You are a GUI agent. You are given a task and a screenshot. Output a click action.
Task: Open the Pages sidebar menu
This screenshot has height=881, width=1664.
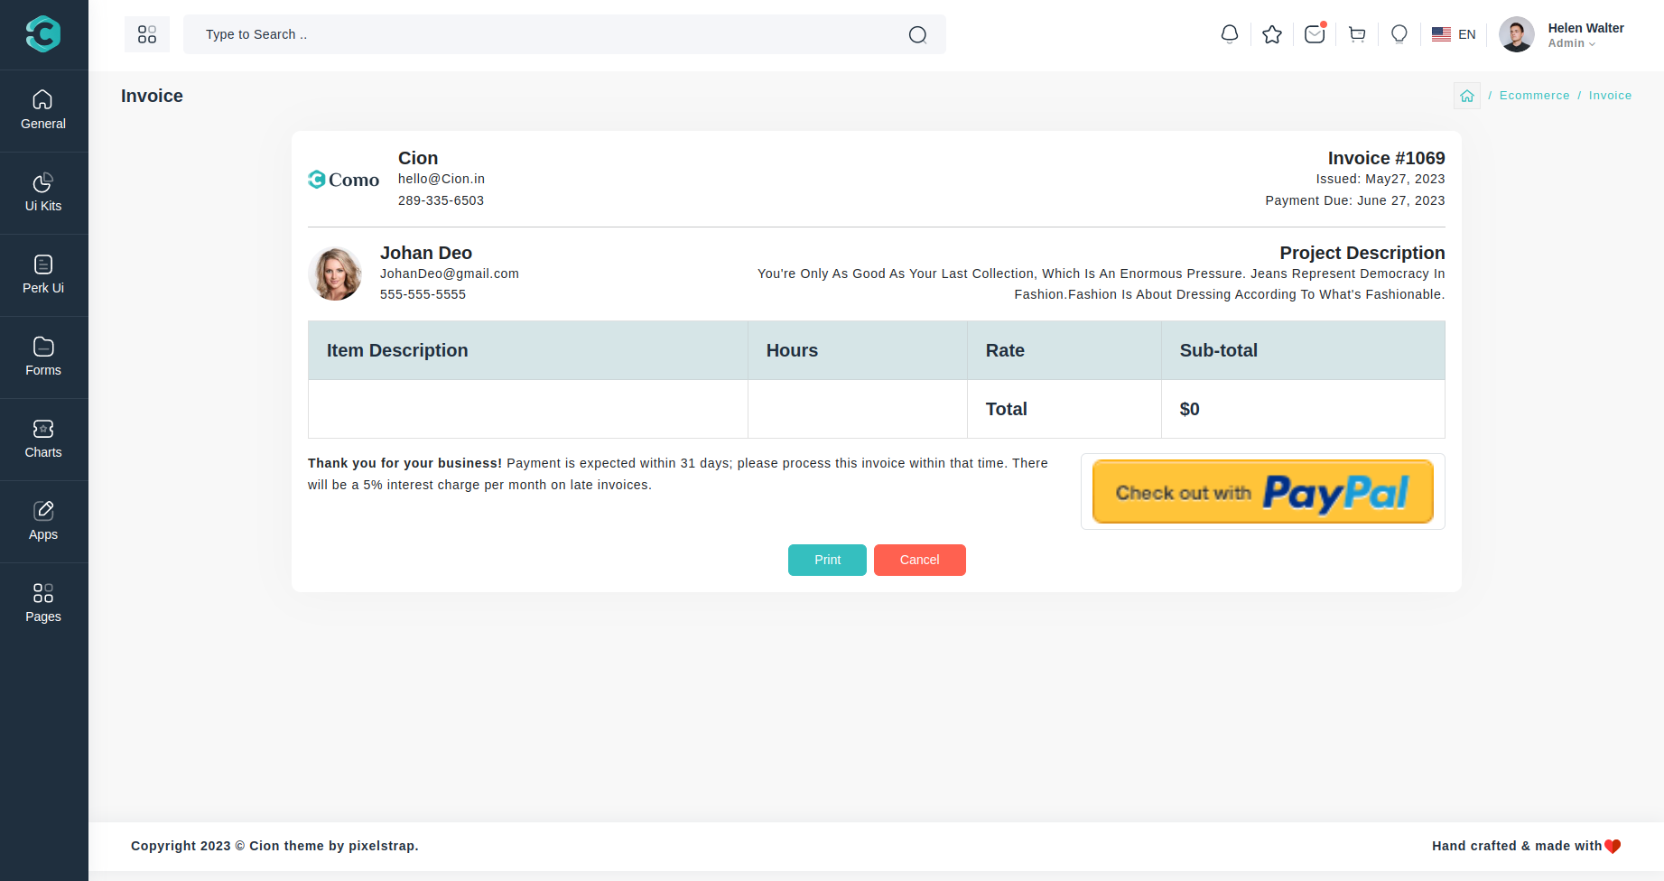pos(43,604)
